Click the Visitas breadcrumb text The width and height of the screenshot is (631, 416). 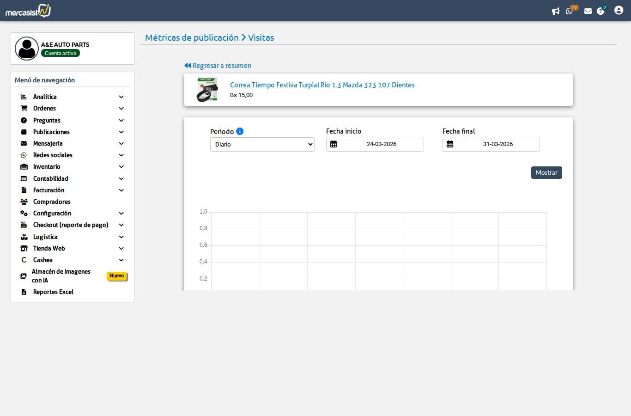(x=261, y=37)
